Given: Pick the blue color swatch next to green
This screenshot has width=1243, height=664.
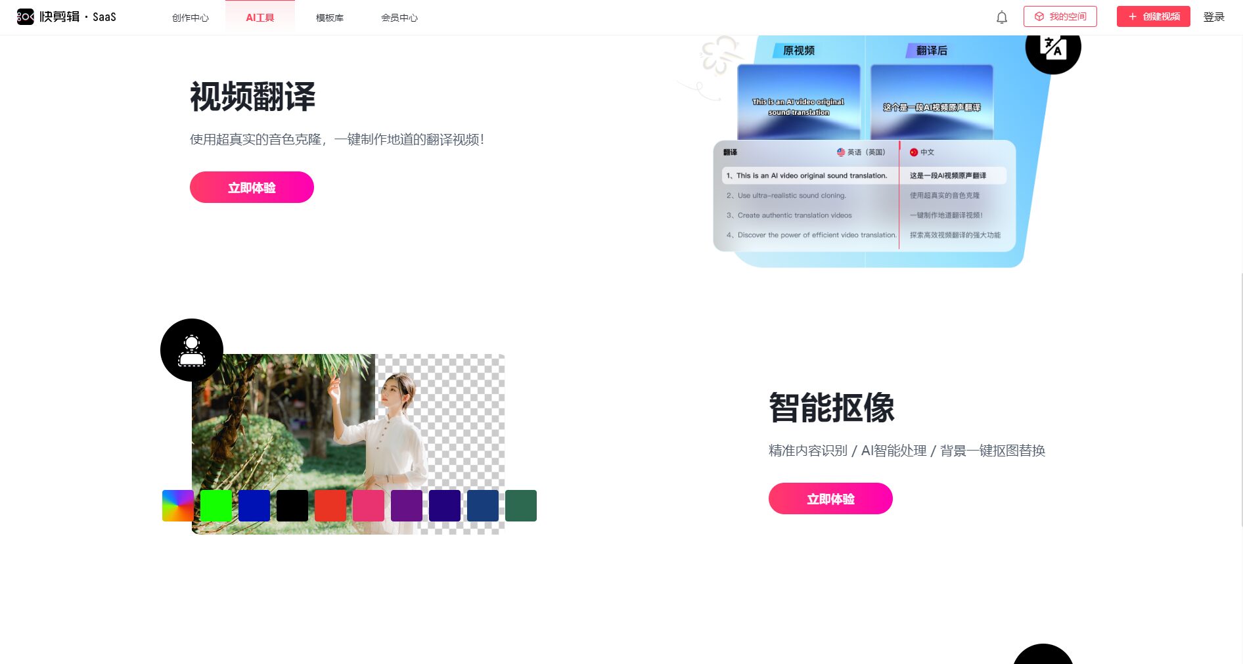Looking at the screenshot, I should pyautogui.click(x=254, y=506).
